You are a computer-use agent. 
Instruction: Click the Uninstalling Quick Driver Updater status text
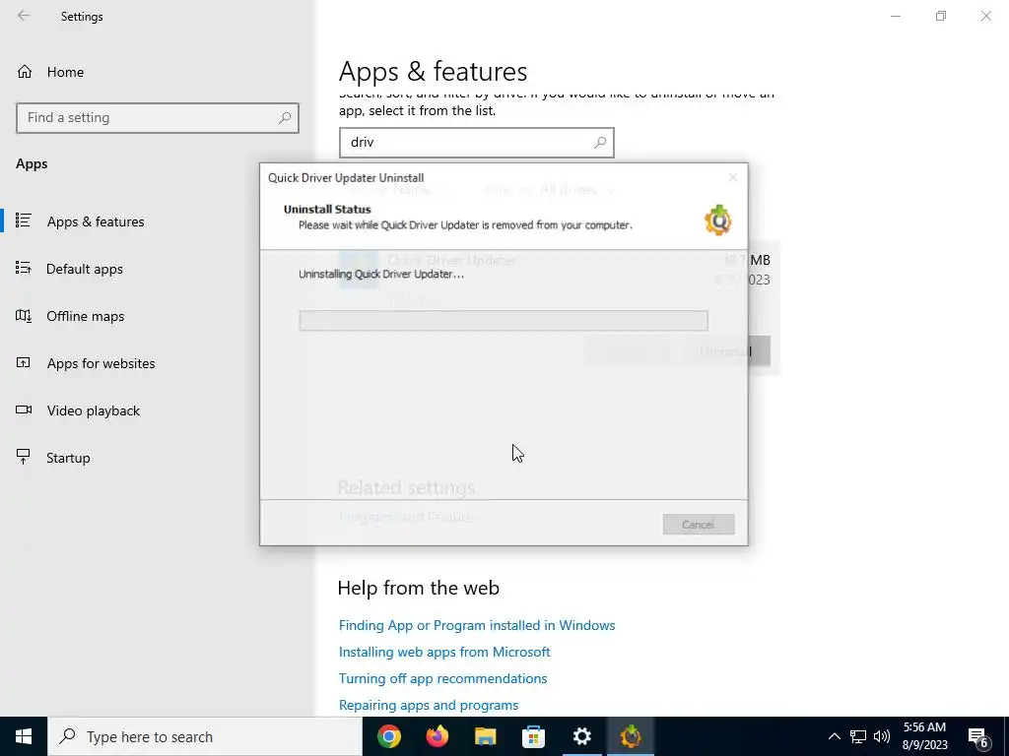tap(381, 274)
